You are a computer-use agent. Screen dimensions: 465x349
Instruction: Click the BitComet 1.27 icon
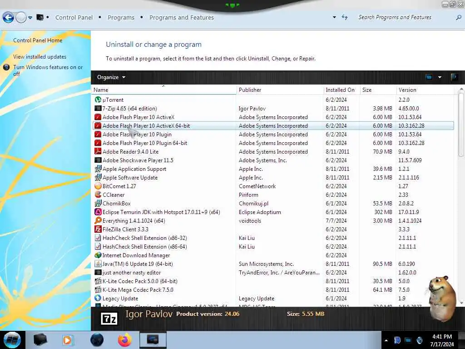coord(98,186)
